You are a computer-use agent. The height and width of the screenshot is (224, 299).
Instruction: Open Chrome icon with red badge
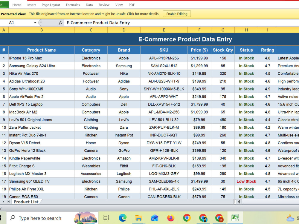(x=219, y=218)
